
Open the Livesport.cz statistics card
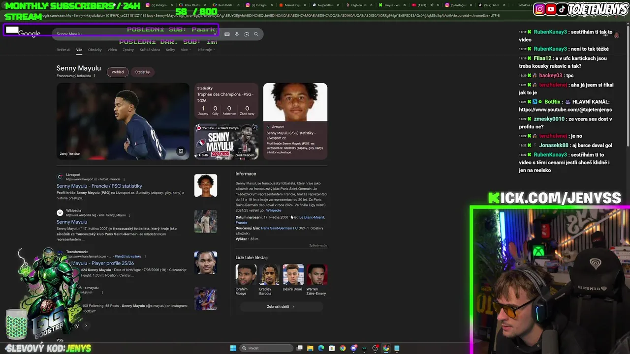[x=295, y=121]
